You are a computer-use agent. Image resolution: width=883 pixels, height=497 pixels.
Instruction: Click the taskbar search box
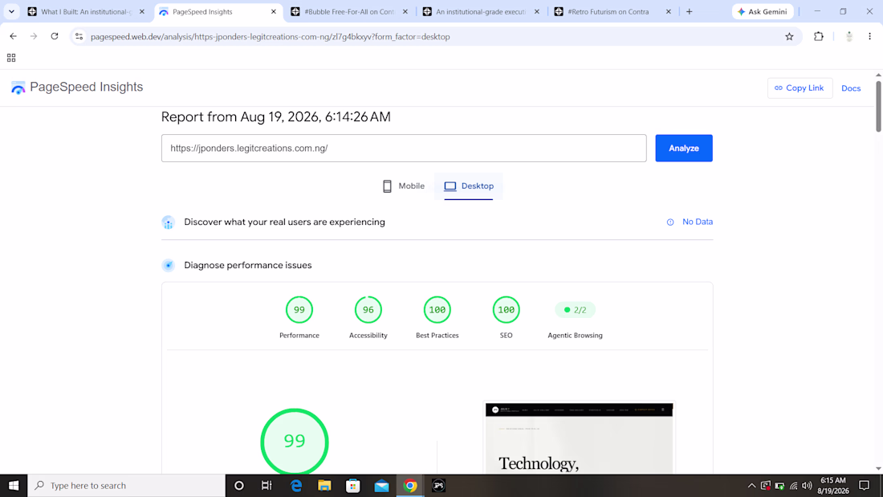pos(126,485)
